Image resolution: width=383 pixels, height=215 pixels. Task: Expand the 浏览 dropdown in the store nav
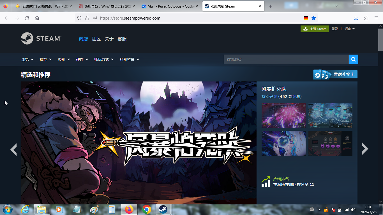pos(27,59)
